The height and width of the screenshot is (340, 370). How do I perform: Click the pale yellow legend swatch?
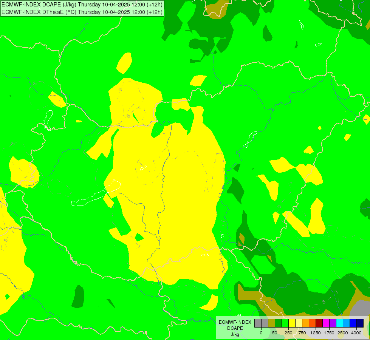(299, 323)
